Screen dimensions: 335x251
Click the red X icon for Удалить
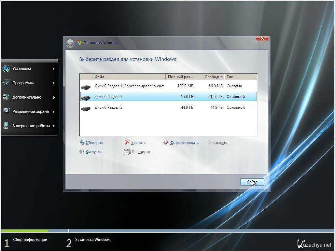[127, 142]
